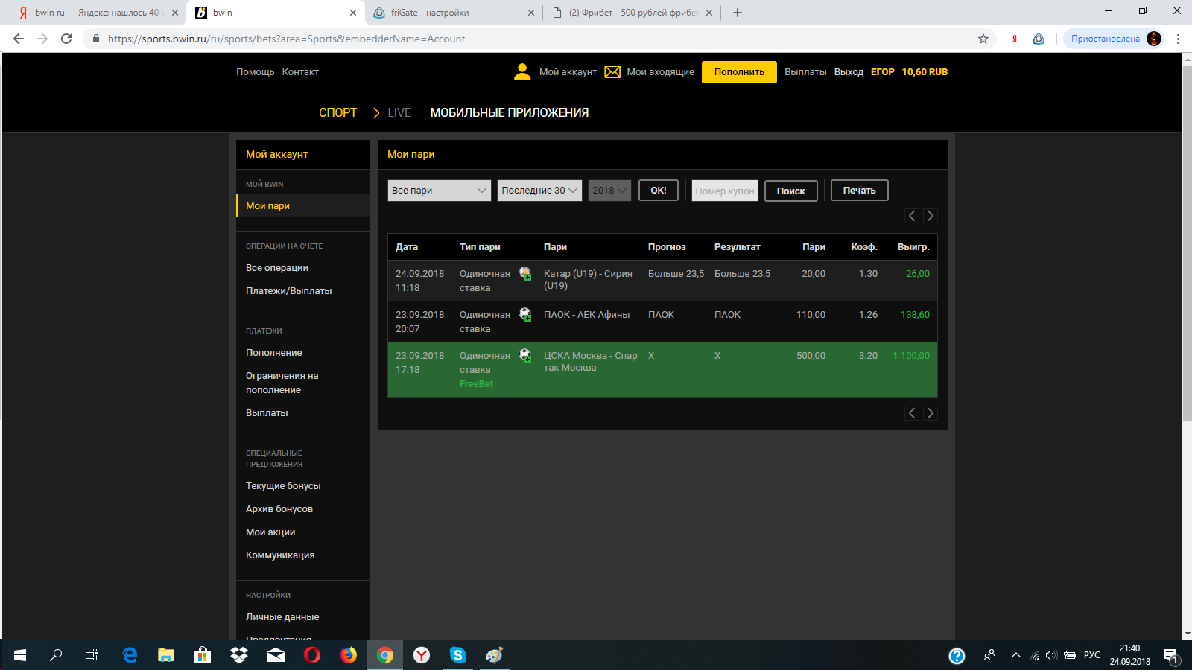Screen dimensions: 1192x670
Task: Open the Последние 30 period dropdown
Action: click(539, 191)
